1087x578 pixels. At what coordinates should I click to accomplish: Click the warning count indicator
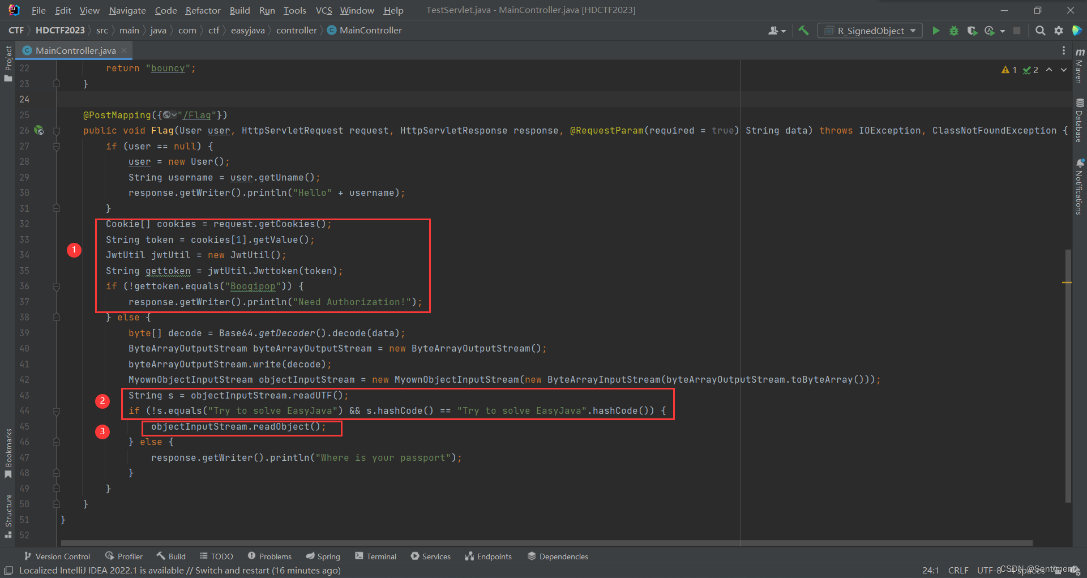[x=1009, y=70]
